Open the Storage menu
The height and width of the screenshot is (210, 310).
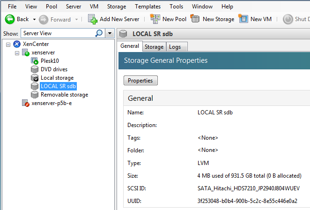[117, 7]
